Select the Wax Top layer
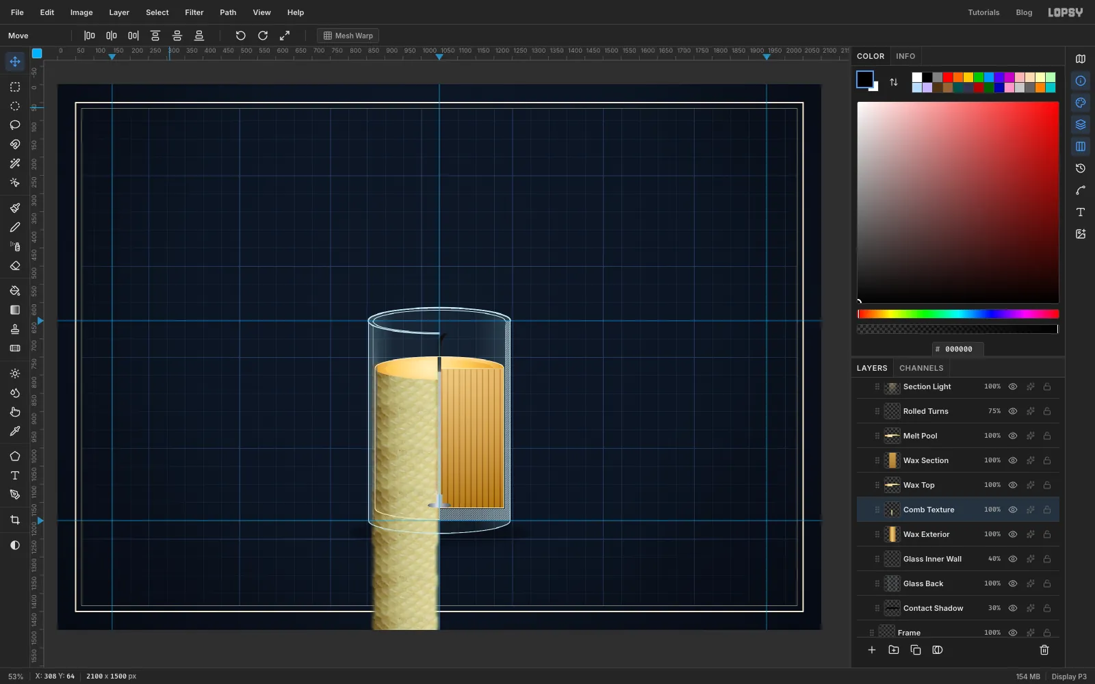The width and height of the screenshot is (1095, 684). (x=958, y=485)
